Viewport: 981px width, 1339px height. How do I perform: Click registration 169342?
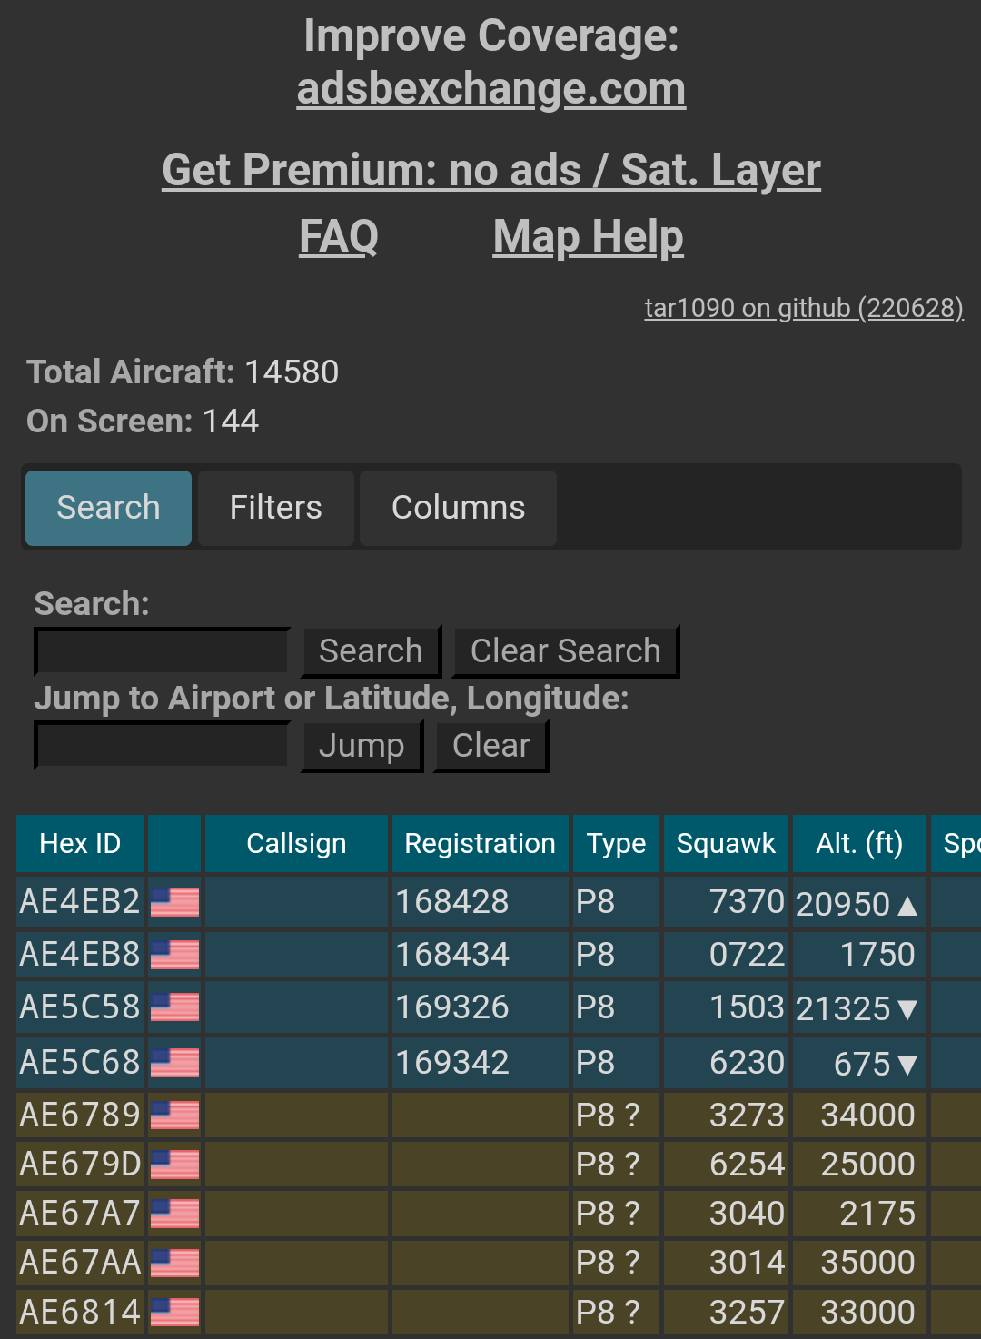point(452,1063)
